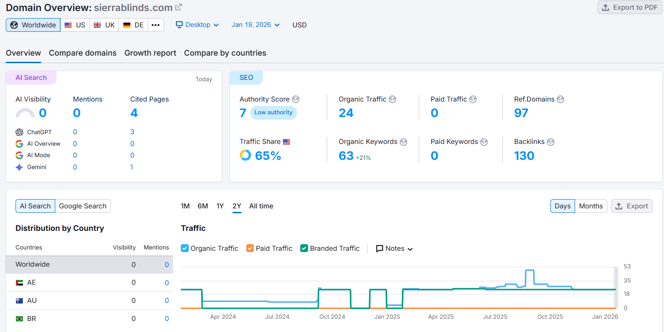Open sierrablinds.com via the external link icon

point(179,7)
